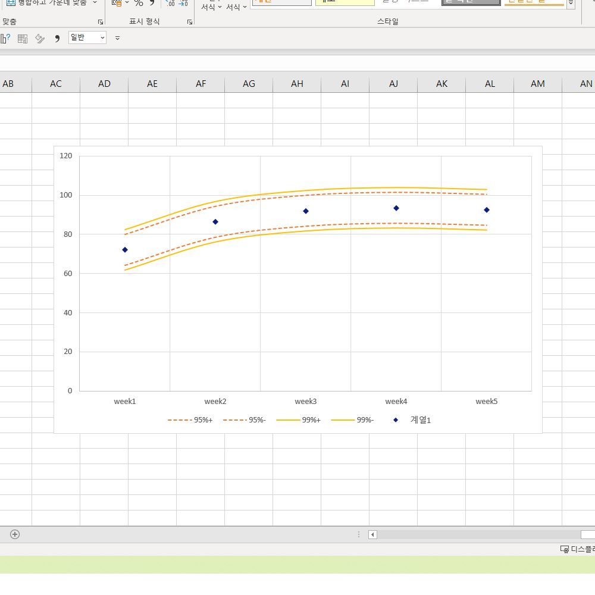This screenshot has height=595, width=595.
Task: Click week3 axis label
Action: point(305,402)
